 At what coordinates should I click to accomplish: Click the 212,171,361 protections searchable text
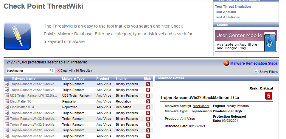(x=47, y=62)
